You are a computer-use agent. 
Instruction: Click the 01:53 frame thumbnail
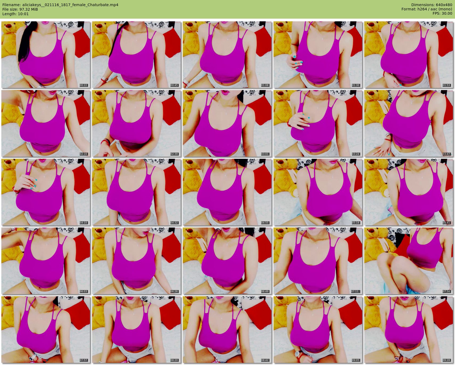pyautogui.click(x=408, y=55)
